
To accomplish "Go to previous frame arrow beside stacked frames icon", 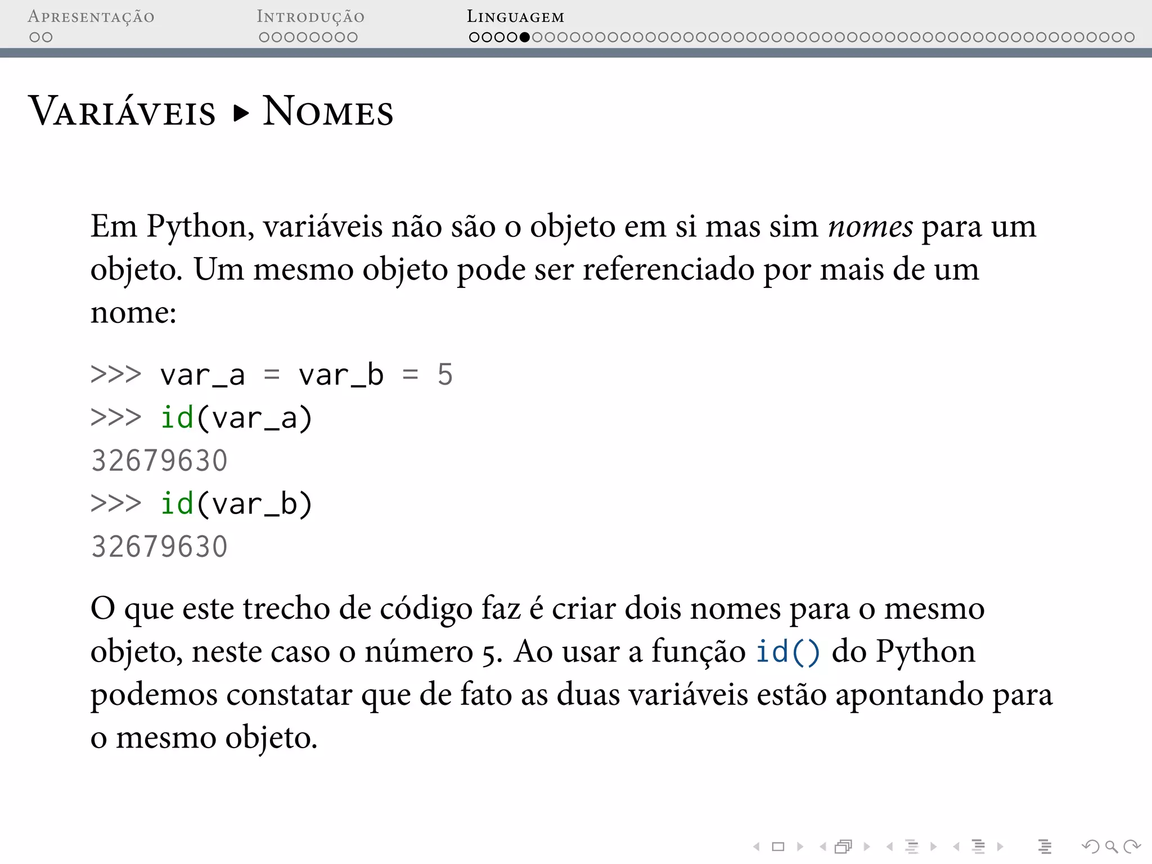I will (823, 846).
